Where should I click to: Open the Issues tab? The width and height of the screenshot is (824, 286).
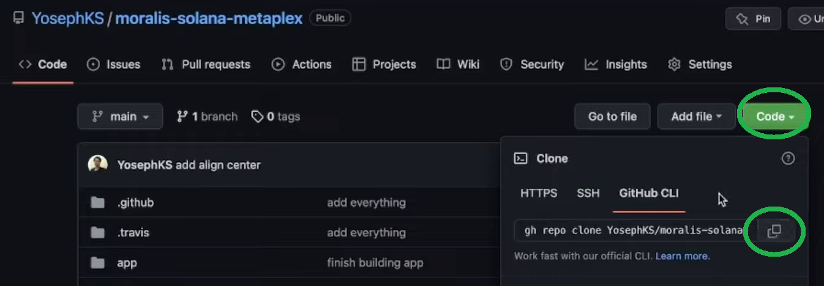pos(114,64)
